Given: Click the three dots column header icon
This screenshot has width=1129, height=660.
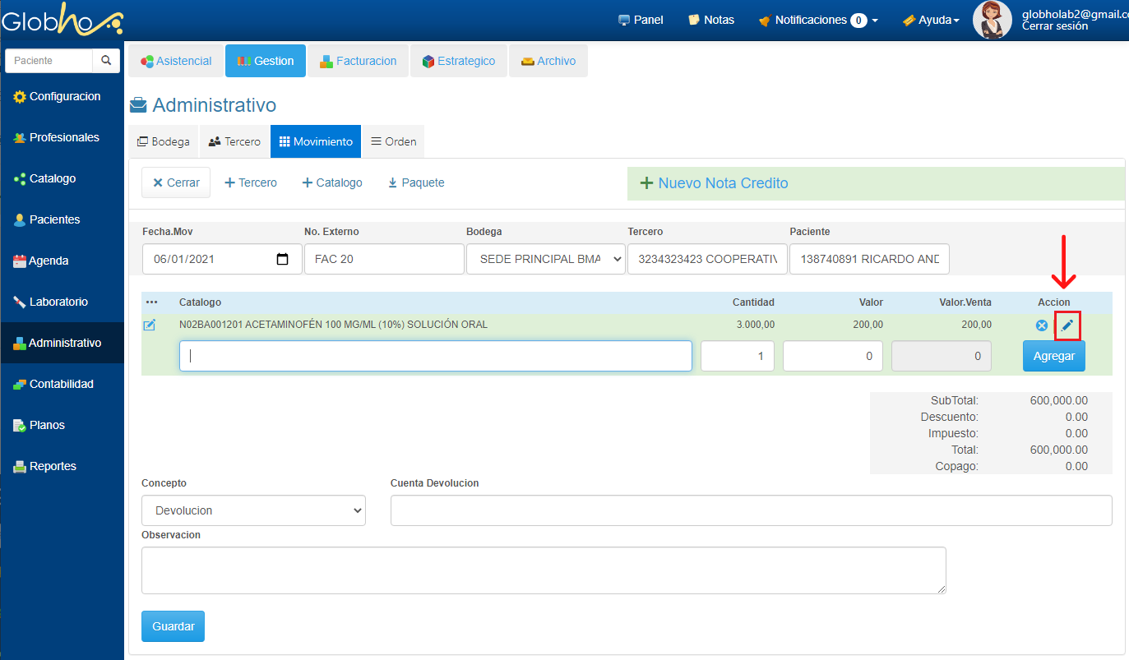Looking at the screenshot, I should pos(151,302).
